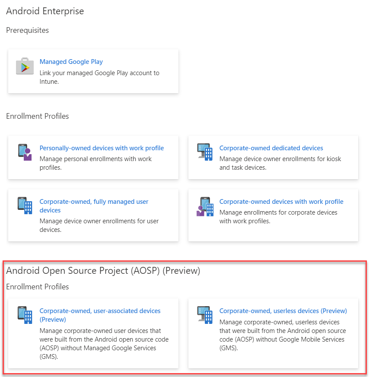Click the fully managed user devices tile

tap(93, 215)
